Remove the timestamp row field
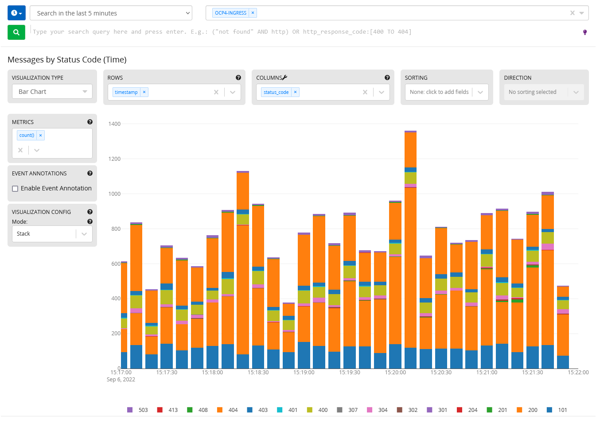The image size is (596, 423). [144, 92]
